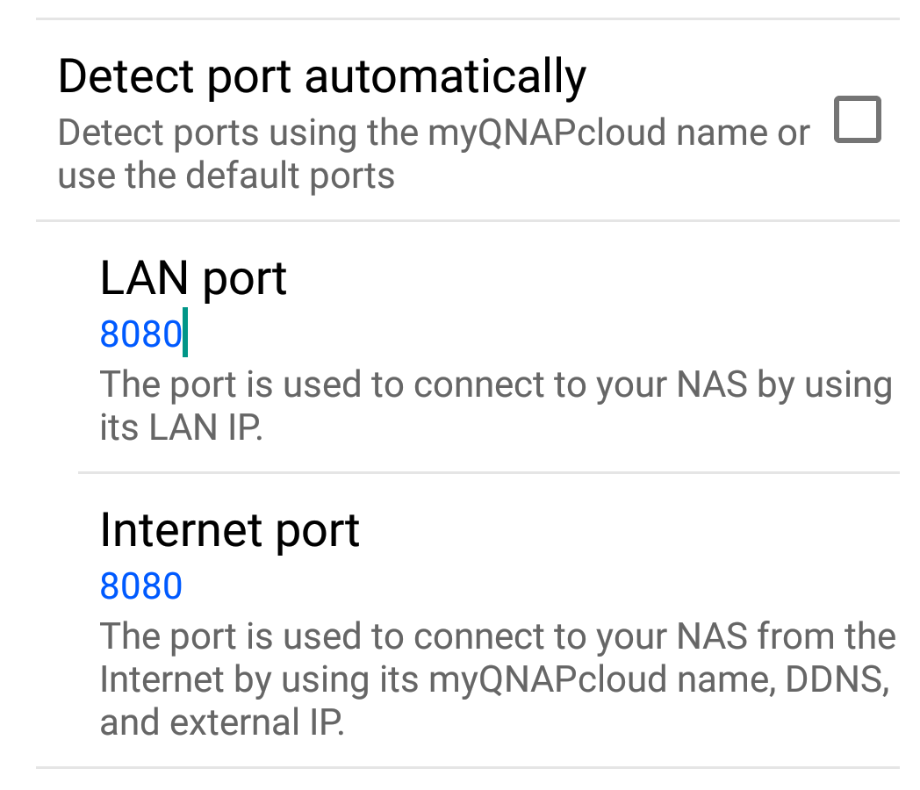Select the LAN port heading

[193, 278]
